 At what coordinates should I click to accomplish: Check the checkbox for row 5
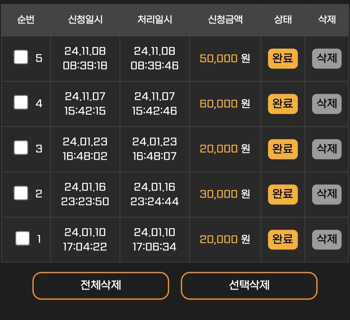(x=21, y=57)
